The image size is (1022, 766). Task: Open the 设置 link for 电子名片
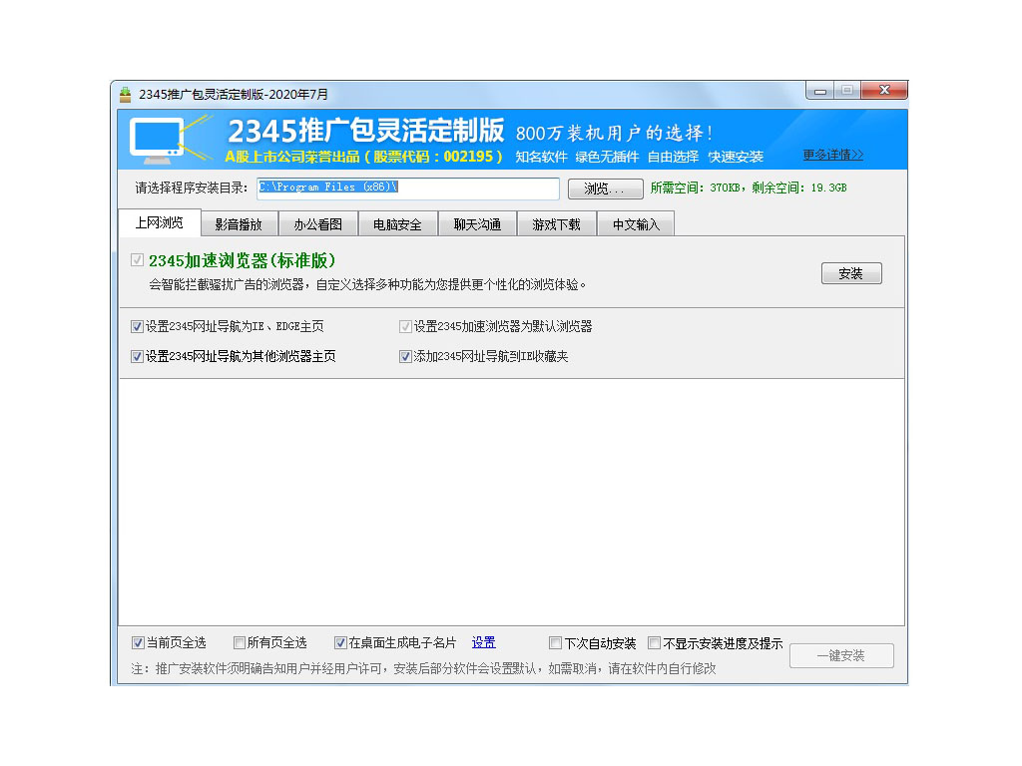click(484, 643)
